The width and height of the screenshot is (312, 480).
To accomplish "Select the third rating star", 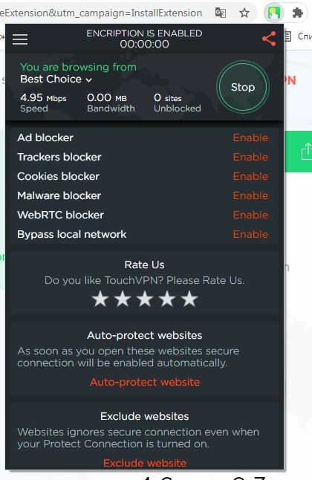I will click(145, 299).
